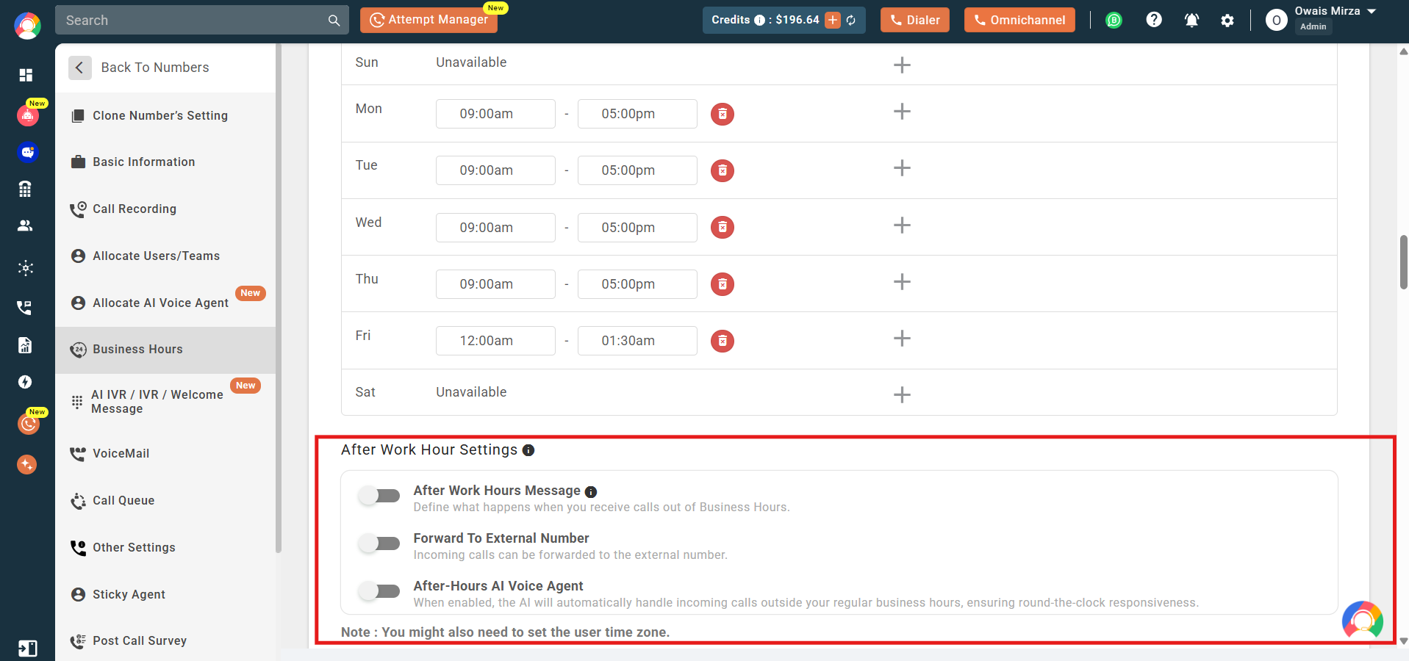
Task: Open the support chat bubble widget
Action: (1363, 621)
